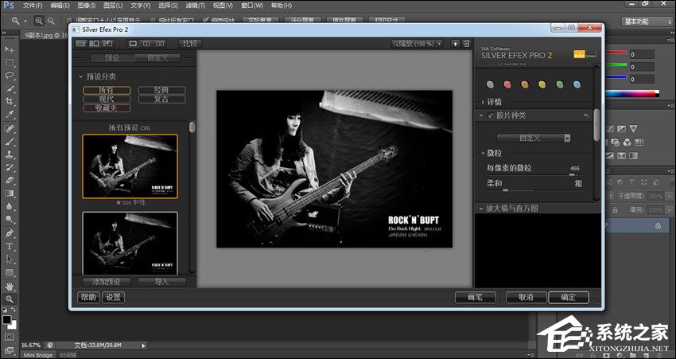This screenshot has height=359, width=676.
Task: Switch to split preview view icon
Action: (146, 43)
